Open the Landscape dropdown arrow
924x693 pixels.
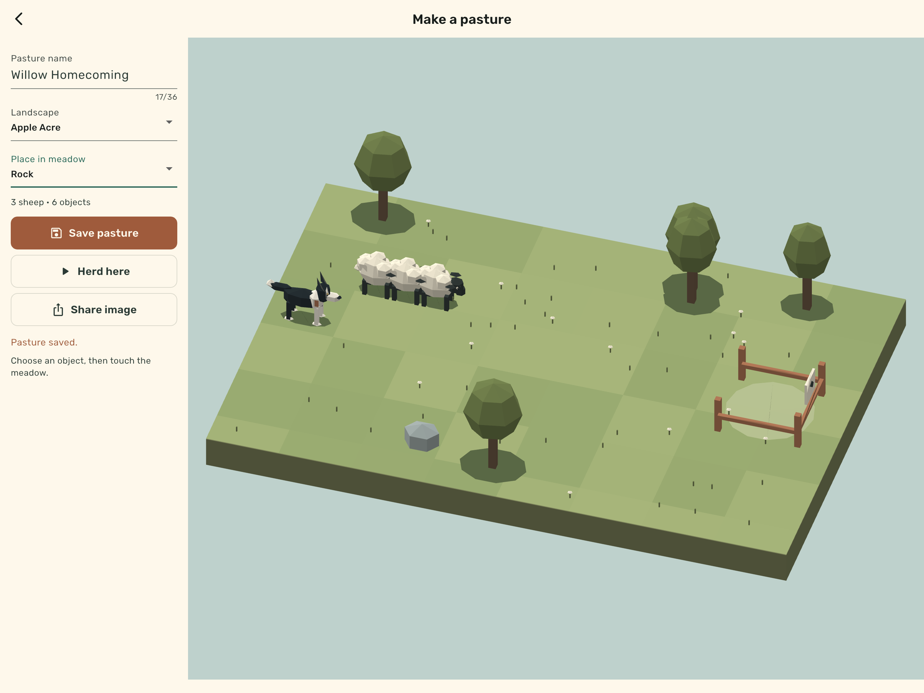[169, 122]
